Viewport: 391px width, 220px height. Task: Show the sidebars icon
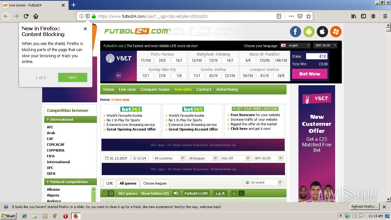[x=364, y=16]
